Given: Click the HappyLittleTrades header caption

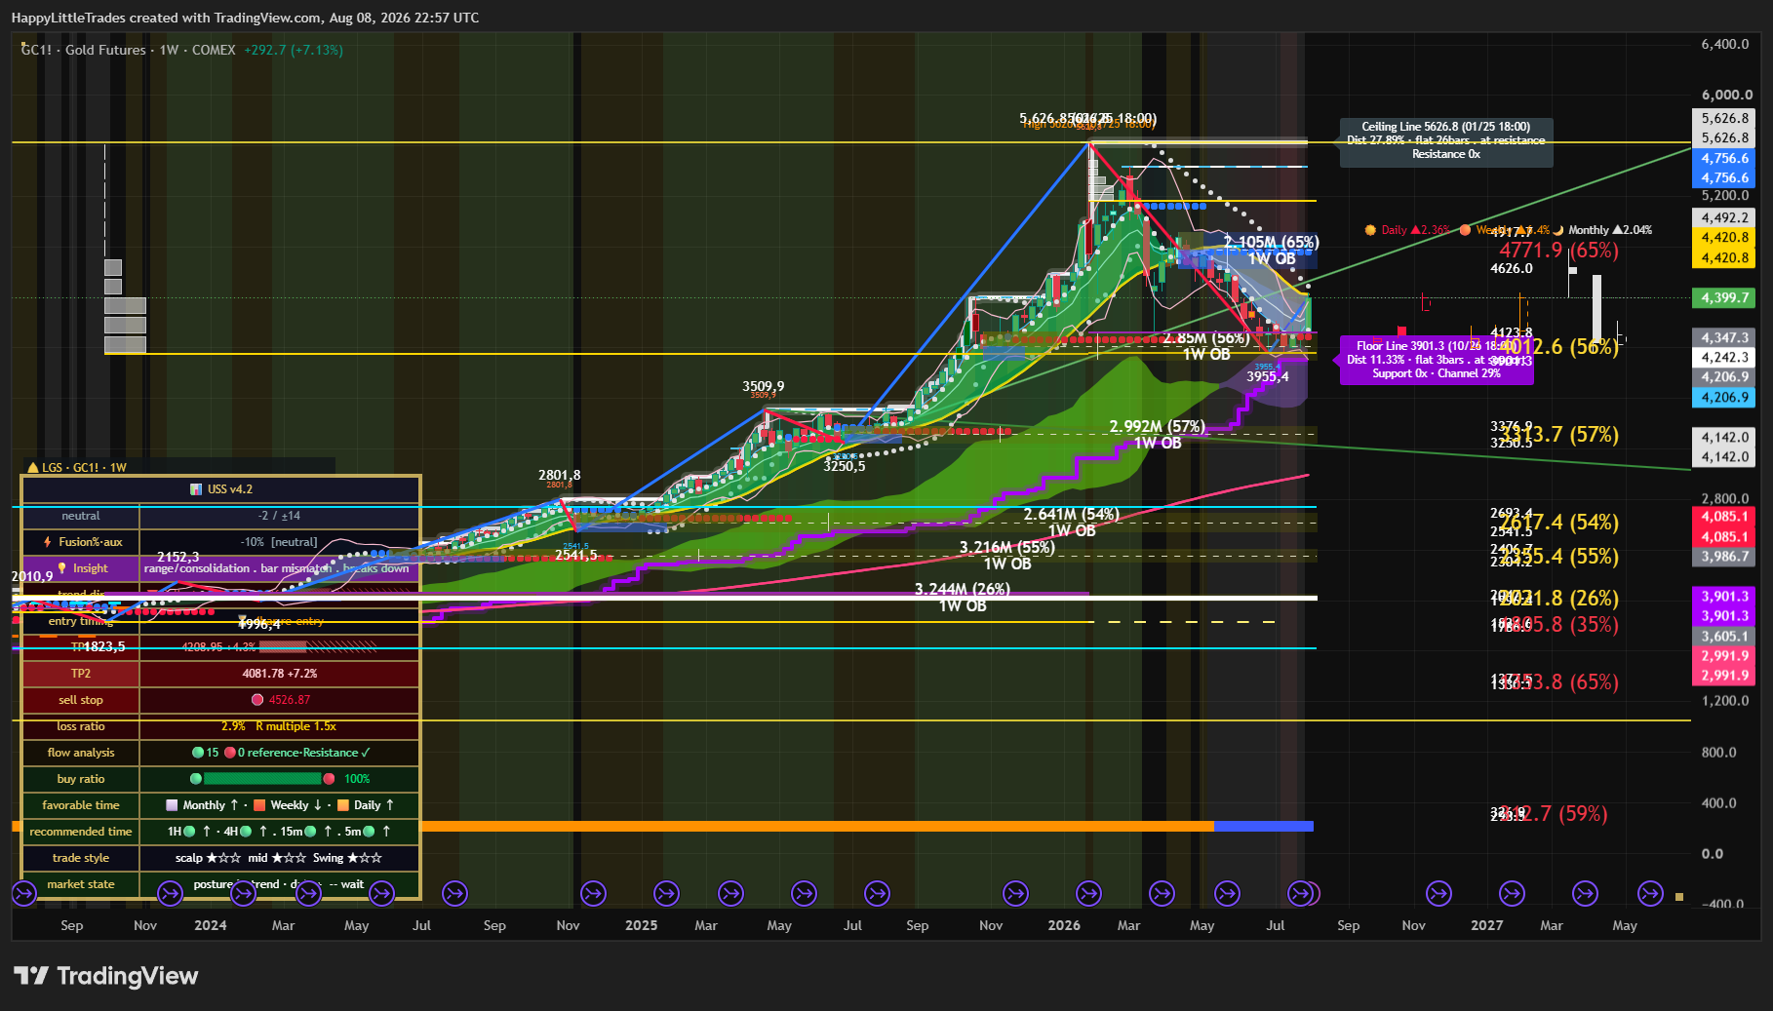Looking at the screenshot, I should click(246, 18).
